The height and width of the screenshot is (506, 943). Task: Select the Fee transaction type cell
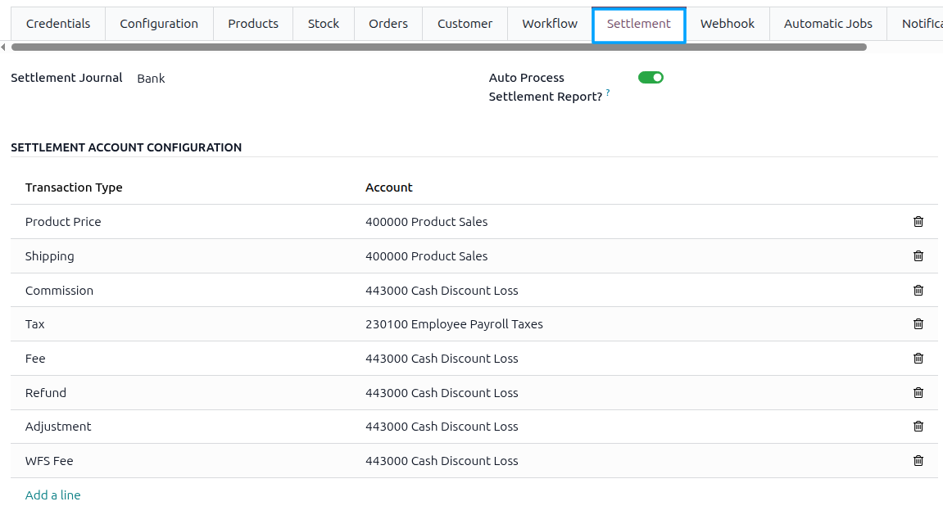click(x=35, y=358)
